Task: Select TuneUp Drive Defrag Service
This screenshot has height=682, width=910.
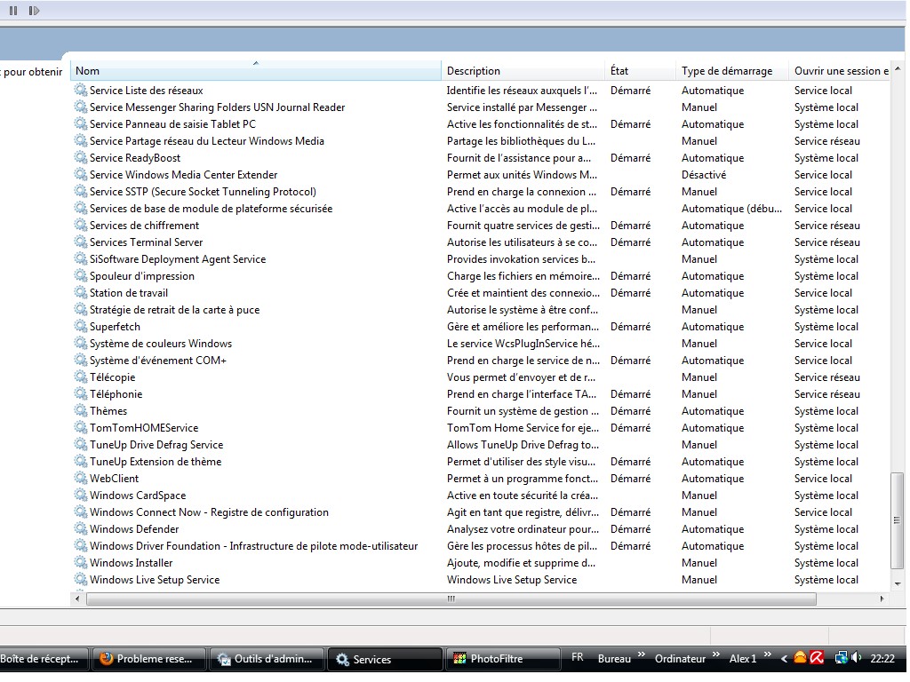Action: coord(156,444)
